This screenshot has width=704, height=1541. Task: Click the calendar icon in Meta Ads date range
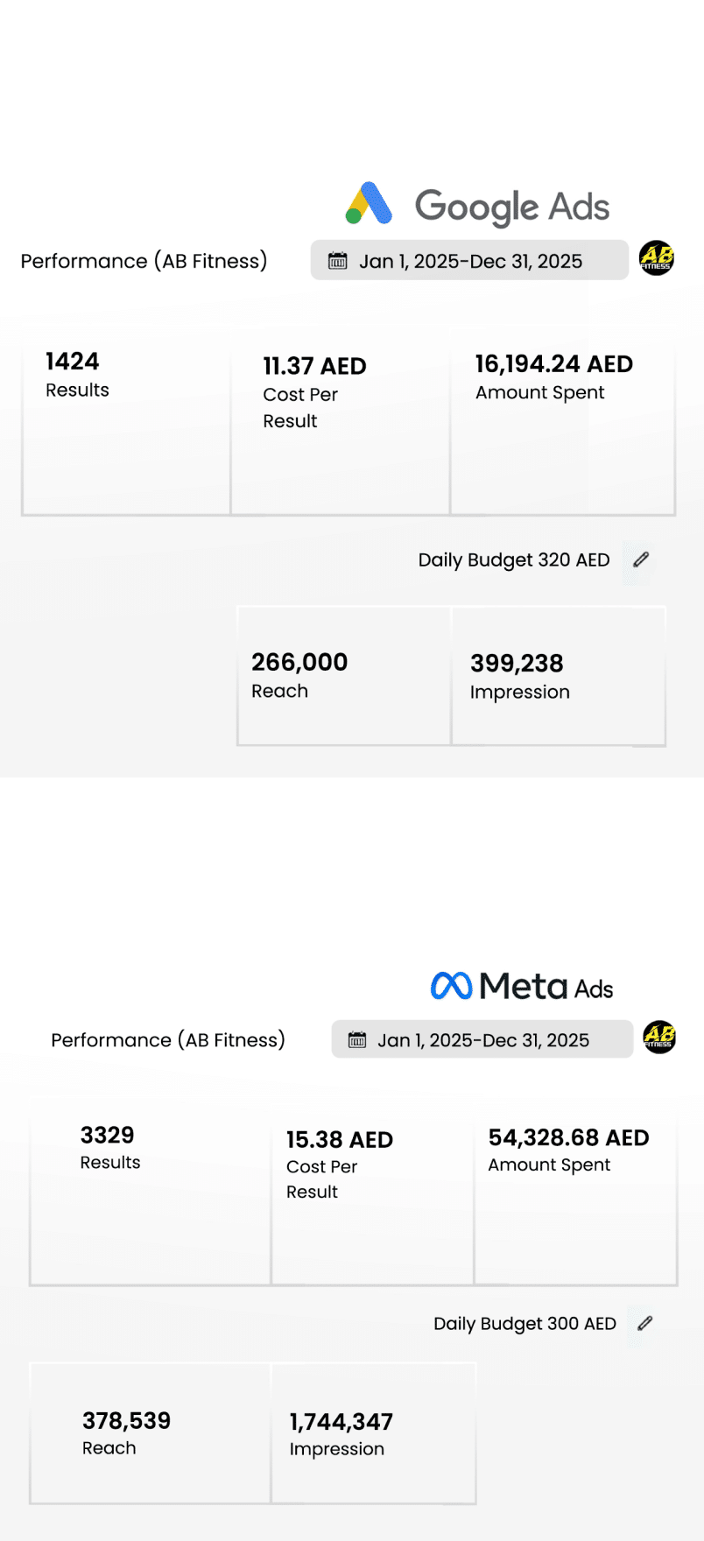tap(357, 1040)
